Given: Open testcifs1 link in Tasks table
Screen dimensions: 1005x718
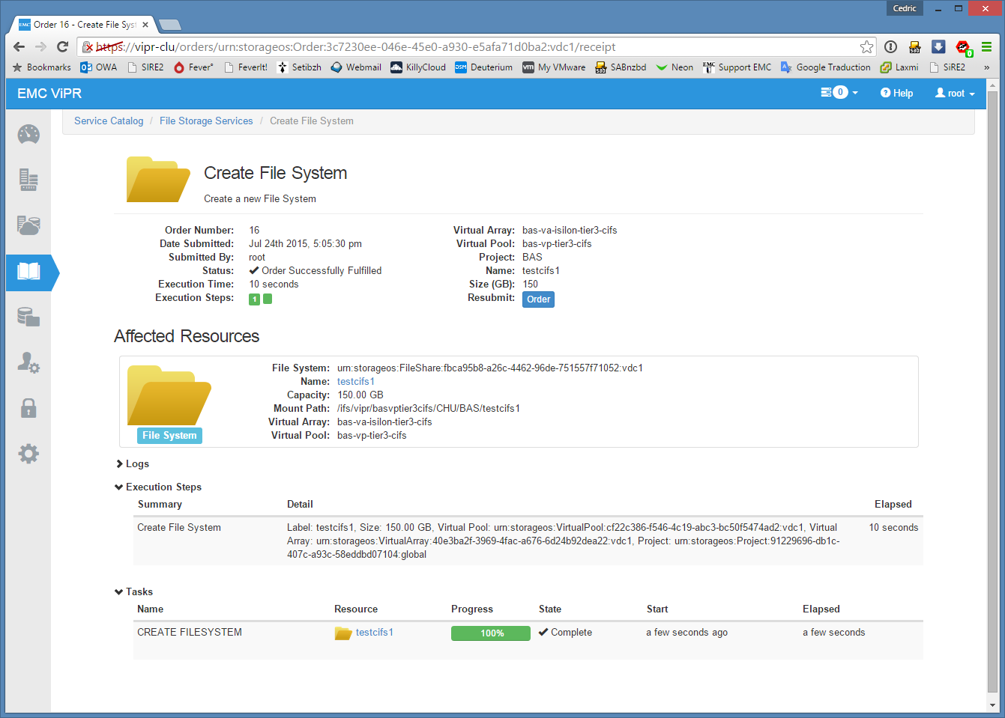Looking at the screenshot, I should coord(374,633).
